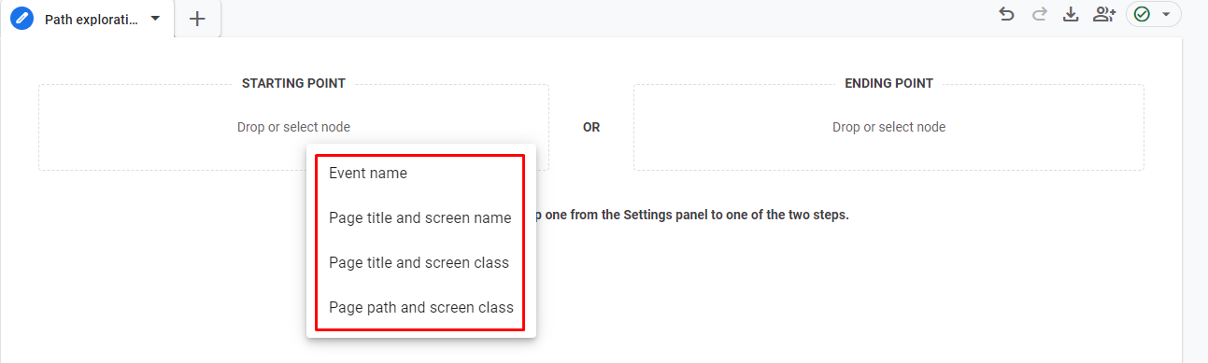Select node in Ending Point box
This screenshot has height=363, width=1208.
coord(888,127)
